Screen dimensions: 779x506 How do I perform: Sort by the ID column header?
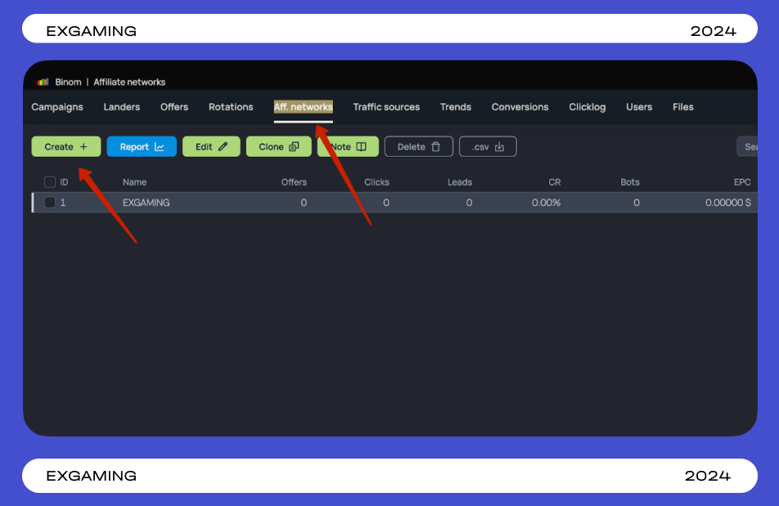click(x=64, y=182)
